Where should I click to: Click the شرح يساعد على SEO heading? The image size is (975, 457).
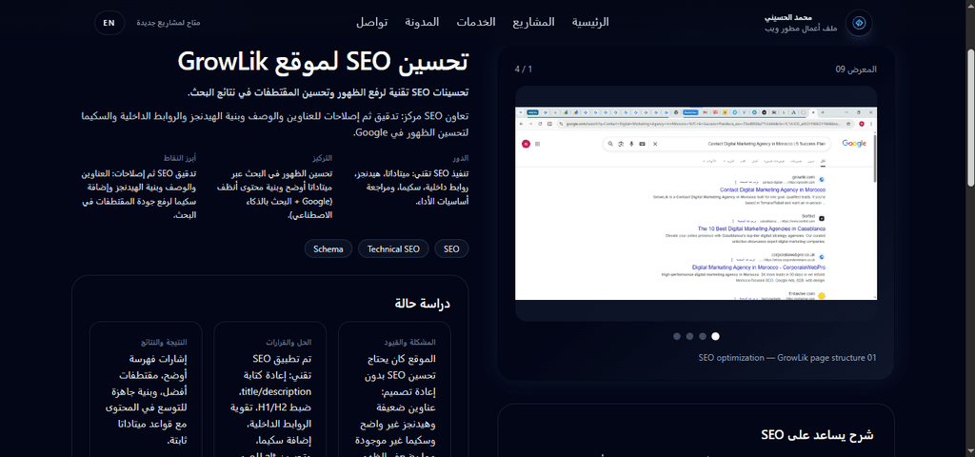(817, 434)
